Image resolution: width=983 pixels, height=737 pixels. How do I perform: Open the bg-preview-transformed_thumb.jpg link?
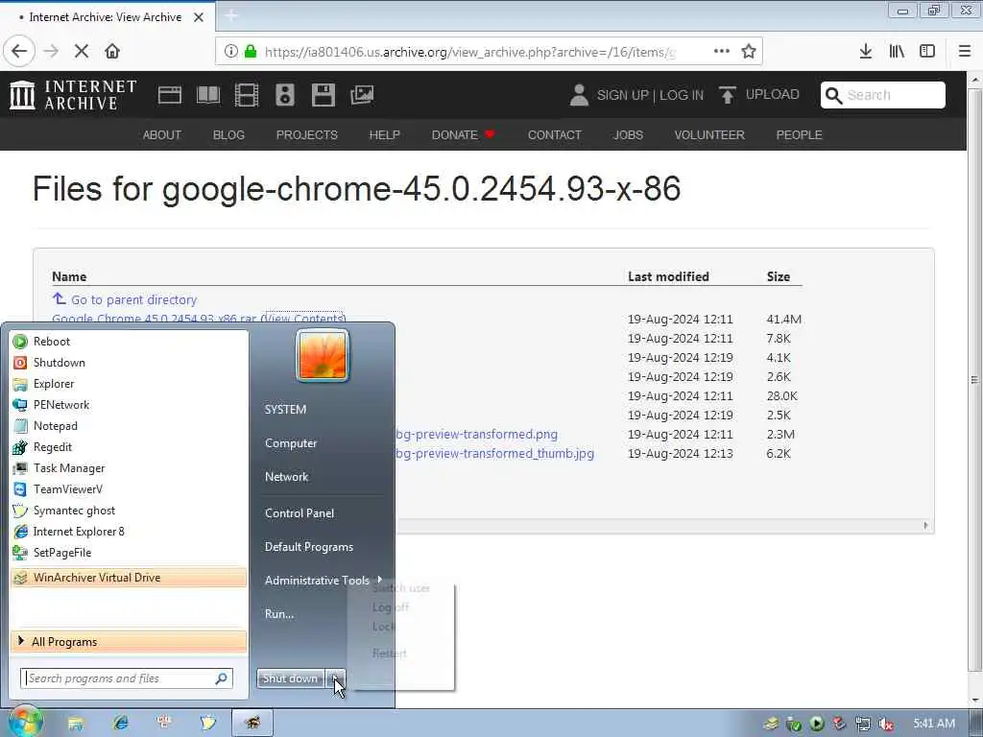point(494,454)
